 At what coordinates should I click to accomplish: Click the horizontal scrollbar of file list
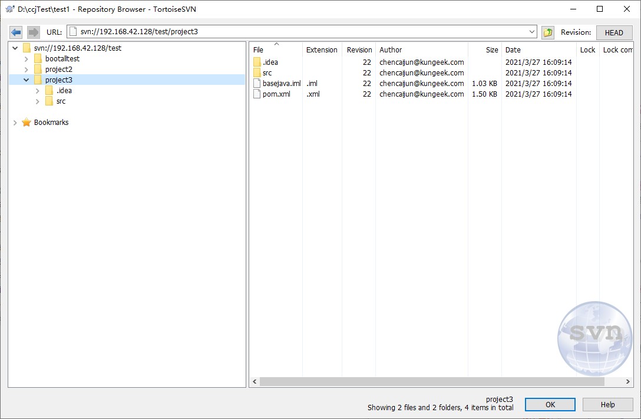tap(431, 382)
